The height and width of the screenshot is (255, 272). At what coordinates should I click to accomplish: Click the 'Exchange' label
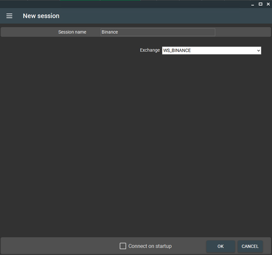pyautogui.click(x=150, y=51)
